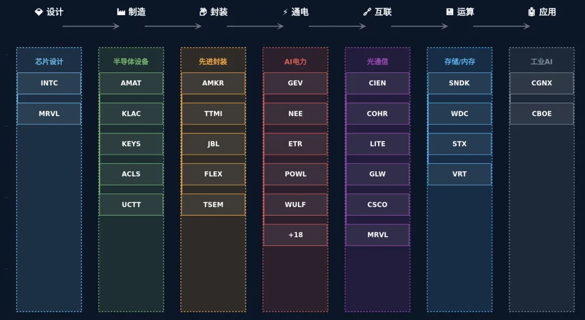Click the WULF ticker box
Viewport: 585px width, 320px height.
pyautogui.click(x=296, y=204)
